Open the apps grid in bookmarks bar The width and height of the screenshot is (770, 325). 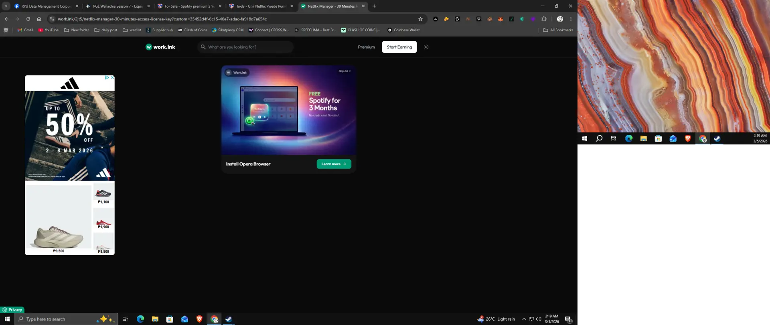pos(6,30)
